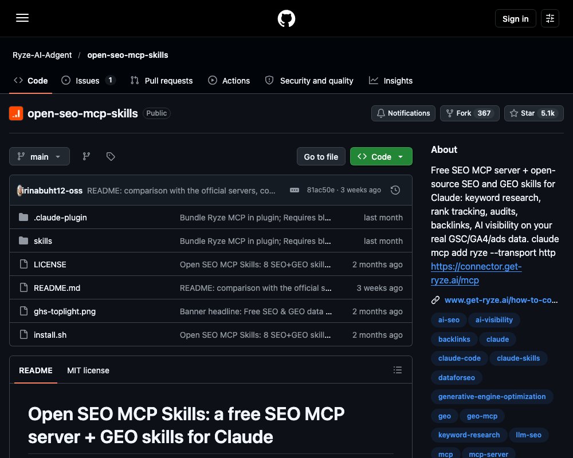Open appearance settings sliders icon
Viewport: 573px width, 458px height.
tap(550, 18)
